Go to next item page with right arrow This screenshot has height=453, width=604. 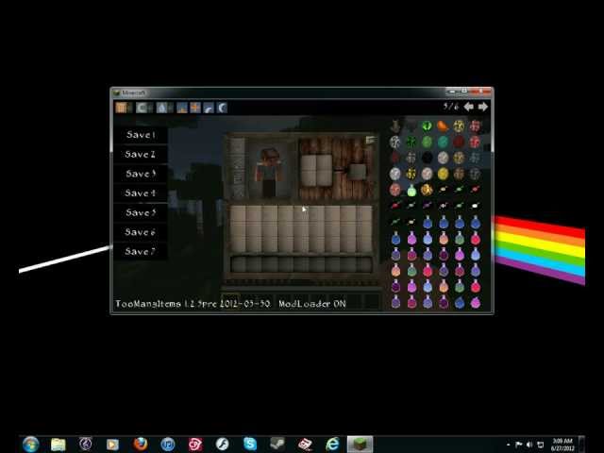(483, 107)
